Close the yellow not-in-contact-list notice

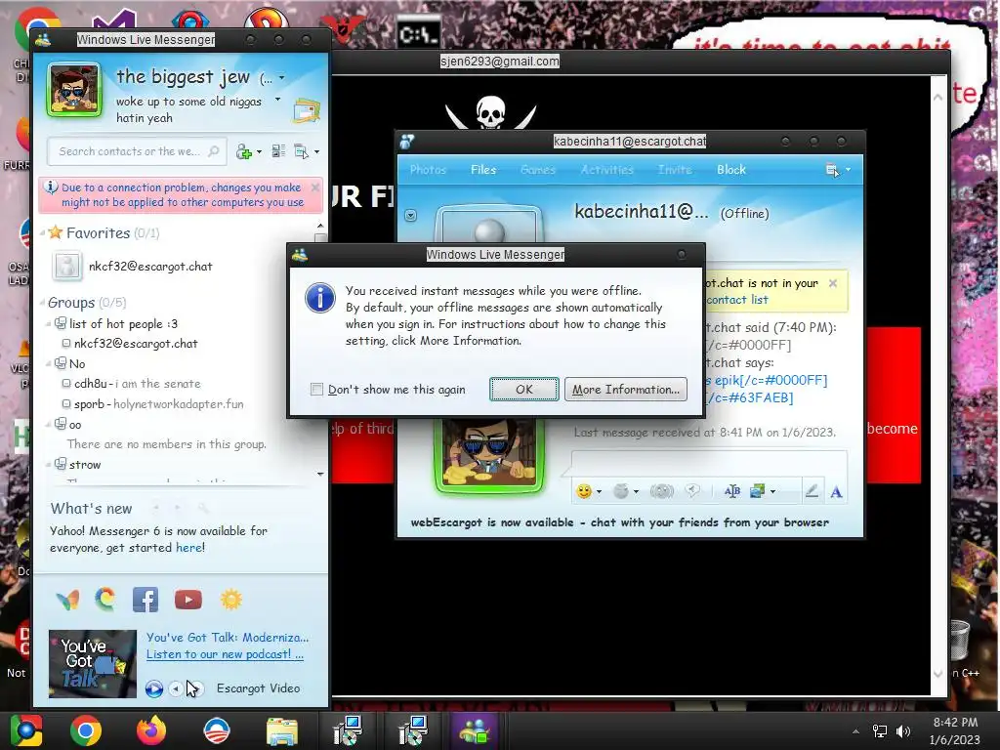tap(832, 283)
